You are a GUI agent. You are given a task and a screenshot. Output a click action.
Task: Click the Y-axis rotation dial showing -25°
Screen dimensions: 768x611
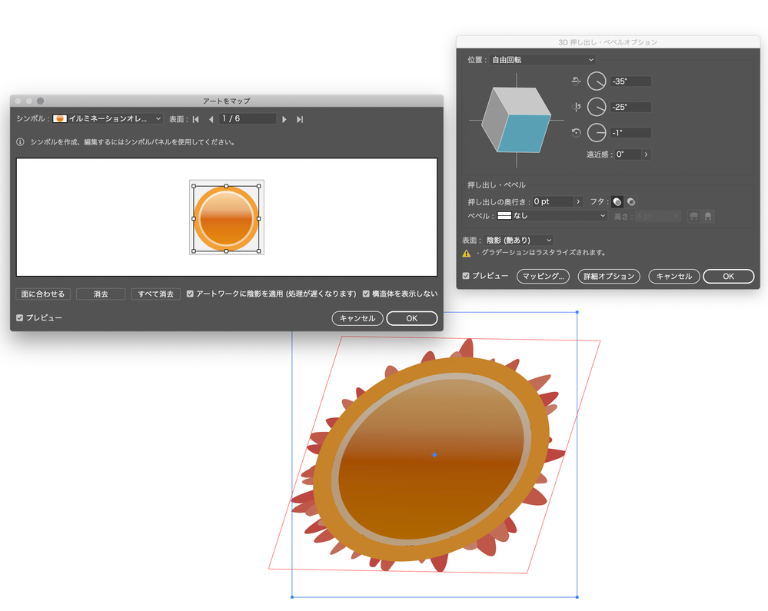[x=597, y=107]
